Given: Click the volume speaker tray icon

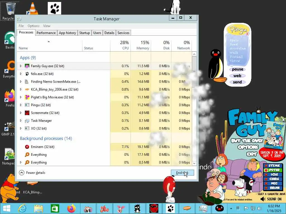Looking at the screenshot, I should (259, 208).
